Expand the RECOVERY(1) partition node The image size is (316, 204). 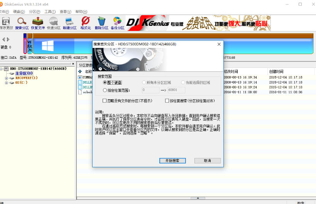pos(6,78)
